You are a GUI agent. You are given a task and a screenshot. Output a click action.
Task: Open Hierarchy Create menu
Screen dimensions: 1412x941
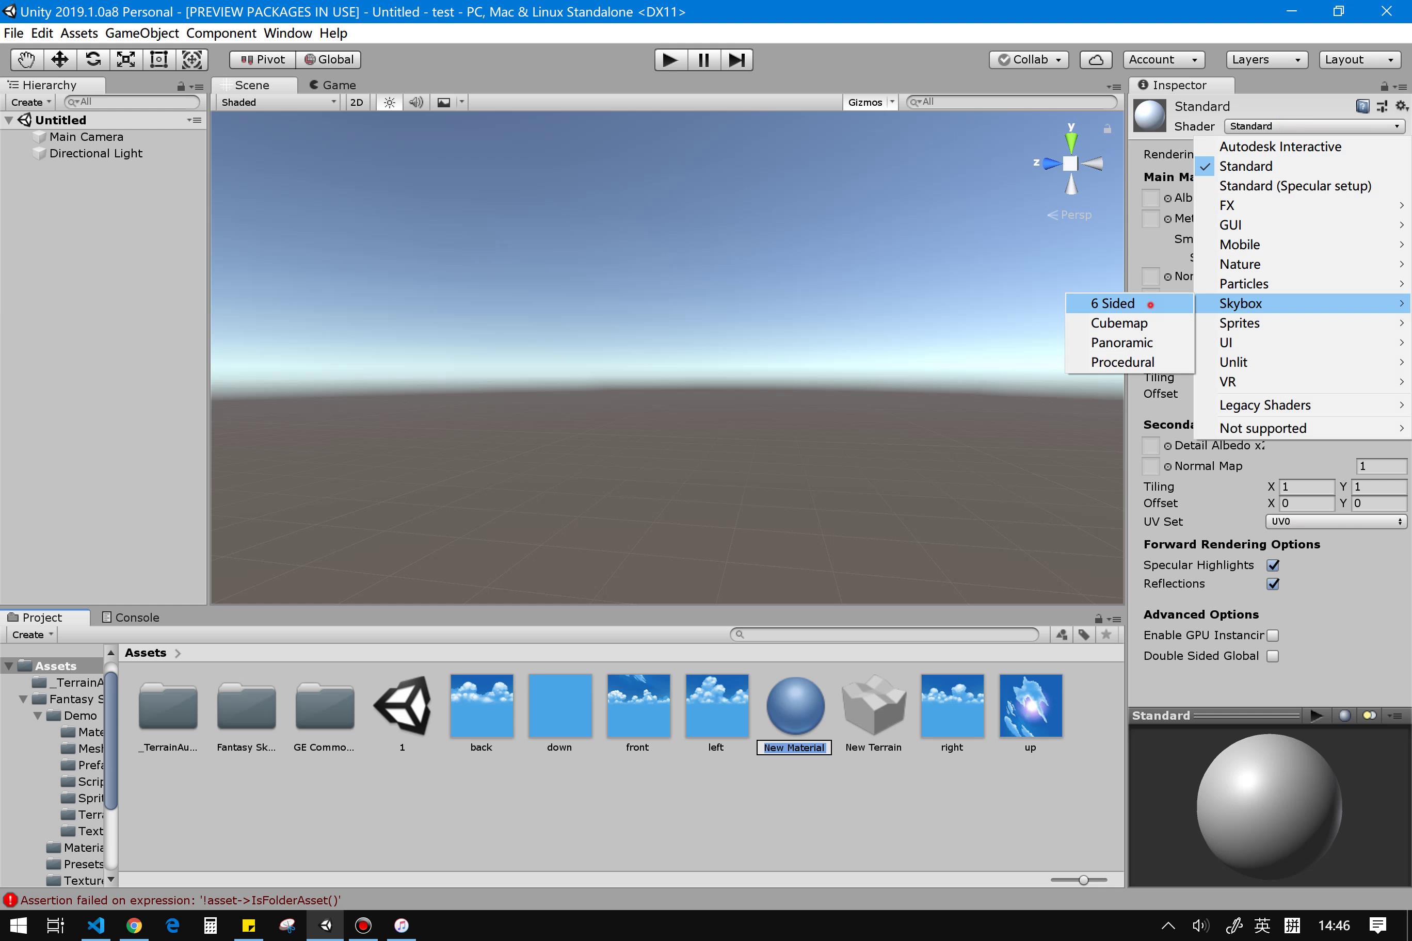[x=31, y=102]
